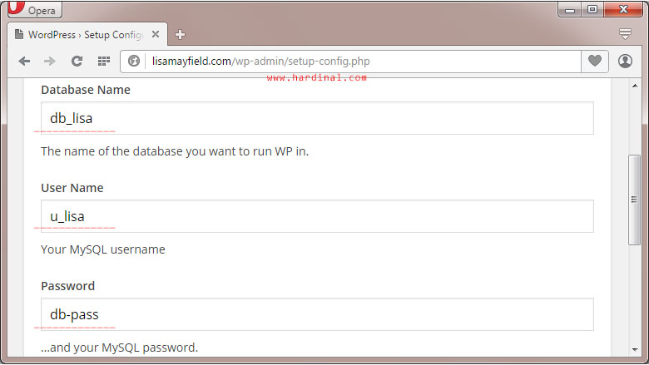This screenshot has height=365, width=649.
Task: Click the Password input field
Action: [317, 314]
